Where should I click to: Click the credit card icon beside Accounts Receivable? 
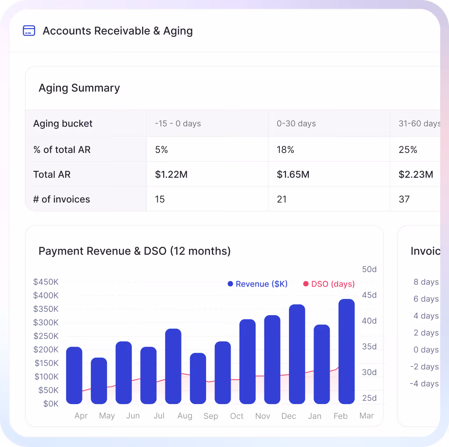pyautogui.click(x=29, y=31)
